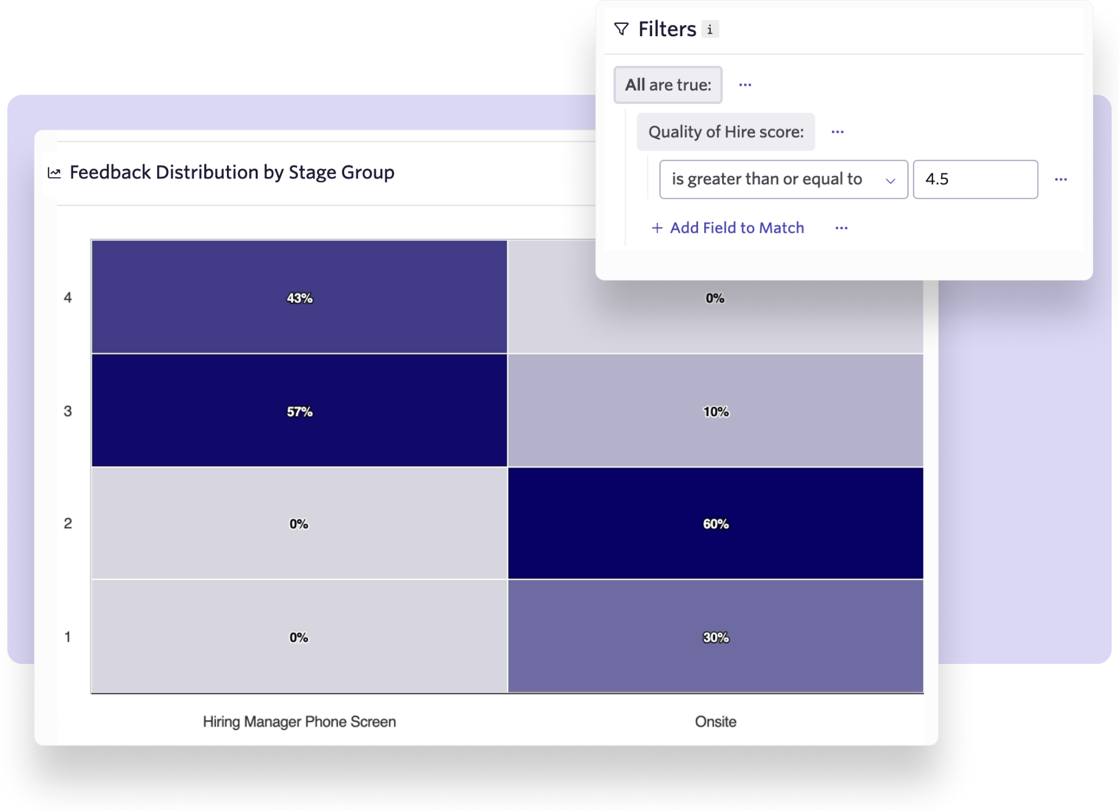Click the 4.5 value input field
The height and width of the screenshot is (811, 1119).
tap(975, 180)
